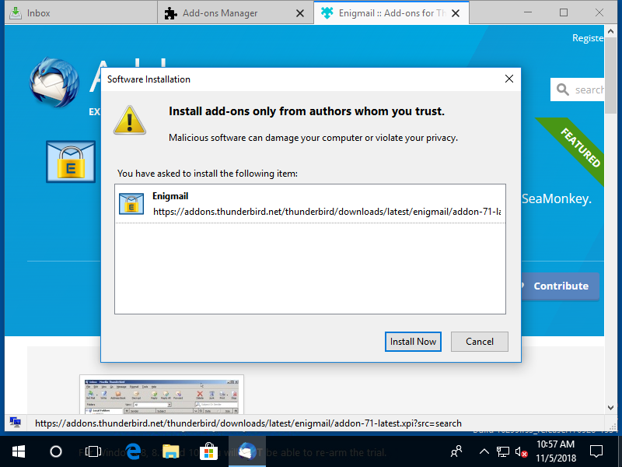Launch Microsoft Edge from the taskbar
This screenshot has width=622, height=467.
(133, 451)
